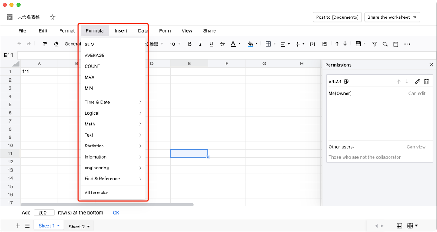Select SUM from the Formula menu
The height and width of the screenshot is (232, 437).
90,44
